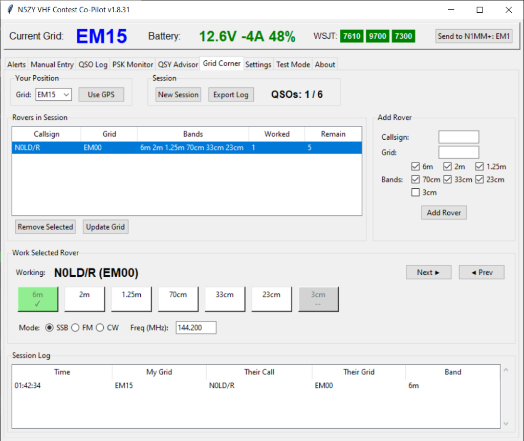Uncheck the 6m band checkbox
The image size is (524, 441).
416,166
